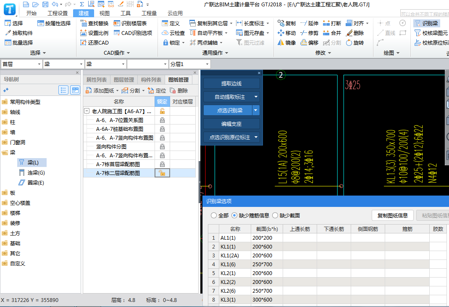The height and width of the screenshot is (307, 449).
Task: Open the 分层1 layer dropdown
Action: [207, 64]
